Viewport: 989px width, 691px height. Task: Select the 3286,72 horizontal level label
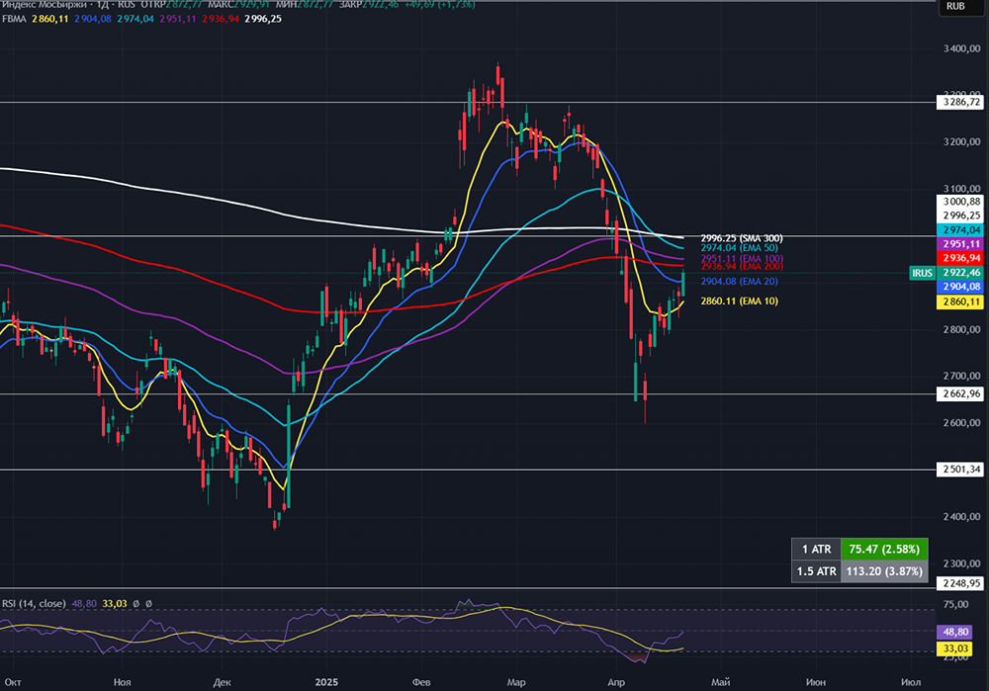[x=960, y=102]
